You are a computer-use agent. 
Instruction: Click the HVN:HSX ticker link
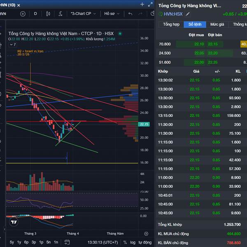click(x=173, y=14)
